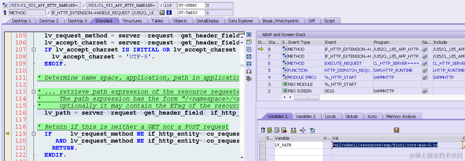Click the navigate icon in the PBO SCREEN row
This screenshot has height=161, width=465.
click(425, 91)
